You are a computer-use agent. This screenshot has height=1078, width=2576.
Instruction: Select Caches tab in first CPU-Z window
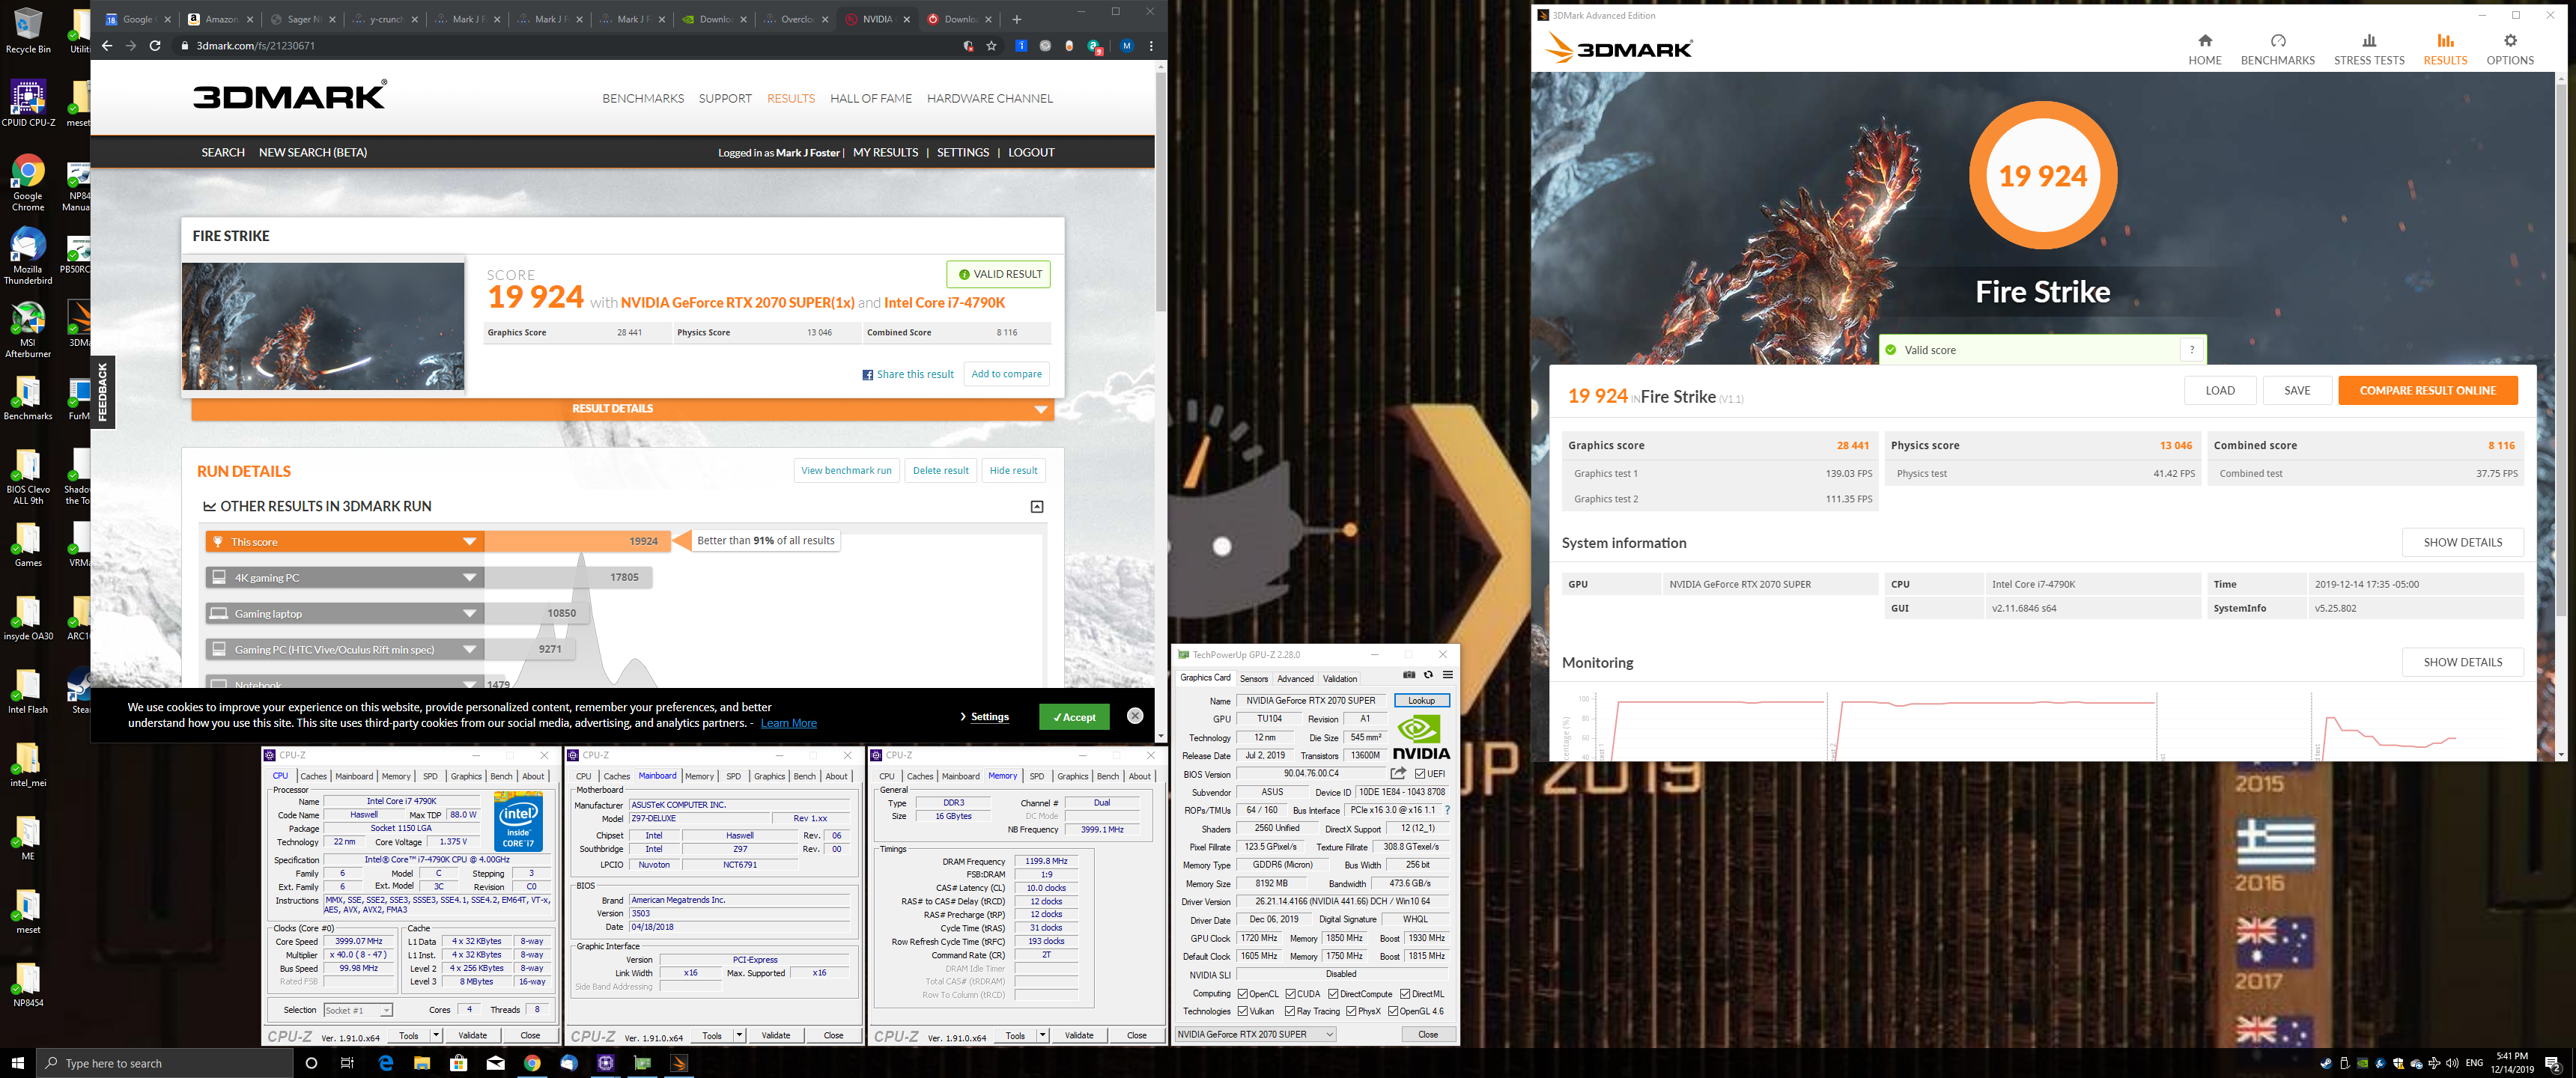313,776
